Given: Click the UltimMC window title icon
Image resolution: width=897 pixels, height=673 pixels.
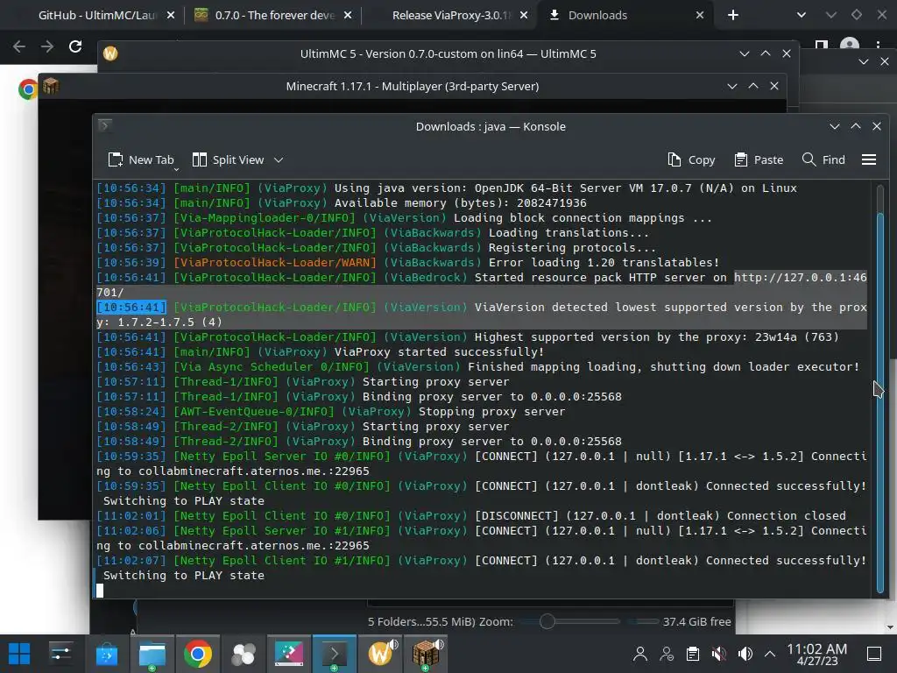Looking at the screenshot, I should click(110, 53).
